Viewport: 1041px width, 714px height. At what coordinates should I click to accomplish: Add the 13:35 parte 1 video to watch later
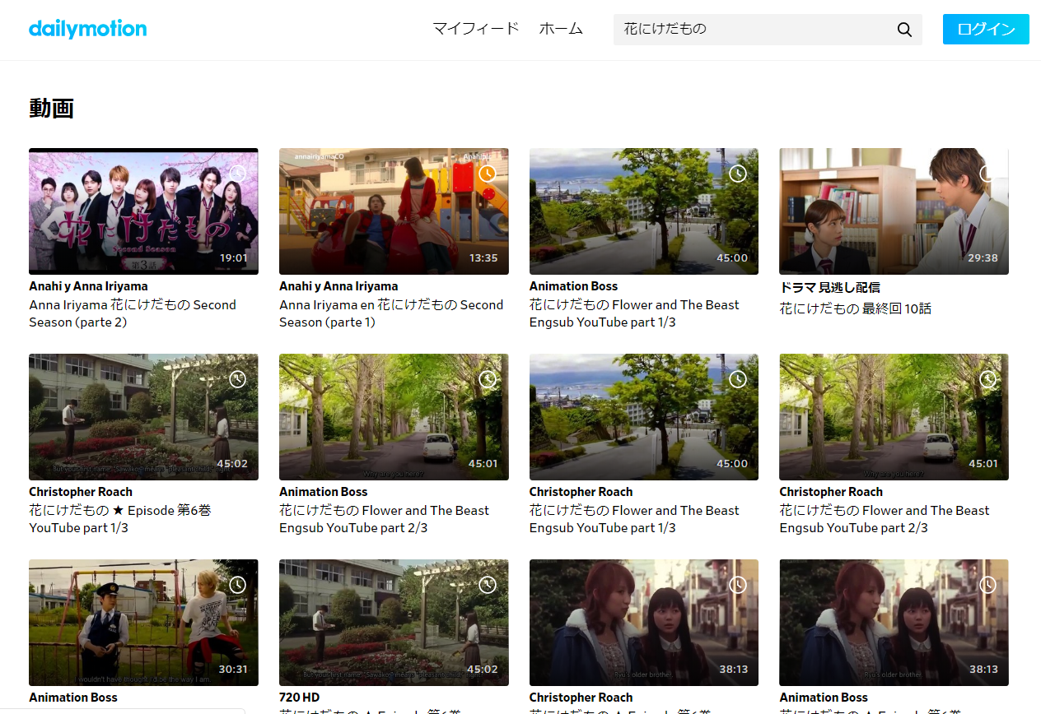coord(488,174)
